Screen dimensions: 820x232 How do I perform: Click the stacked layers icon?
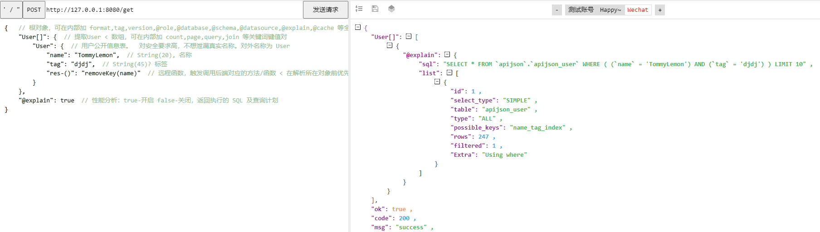pos(391,9)
